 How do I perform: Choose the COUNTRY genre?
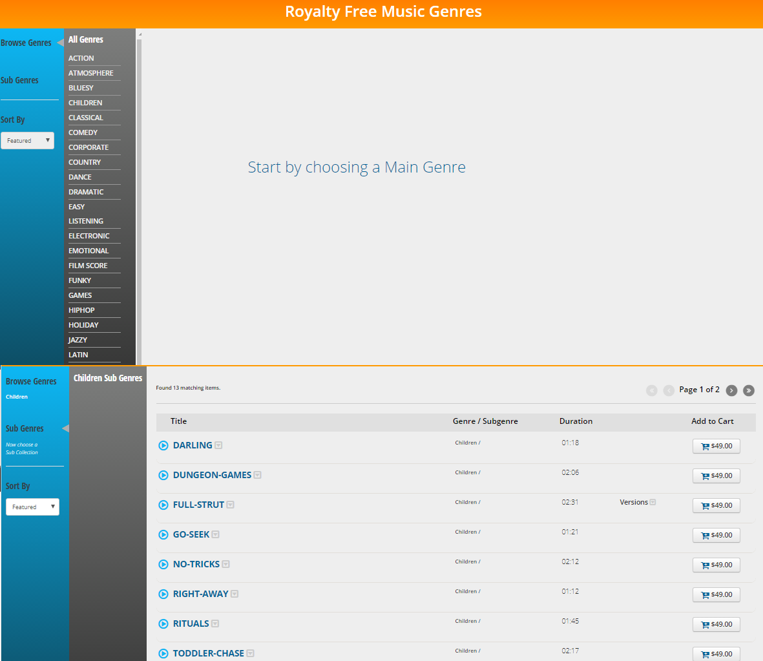[x=85, y=162]
